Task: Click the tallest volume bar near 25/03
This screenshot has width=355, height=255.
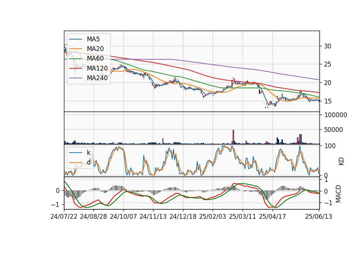Action: click(x=233, y=137)
